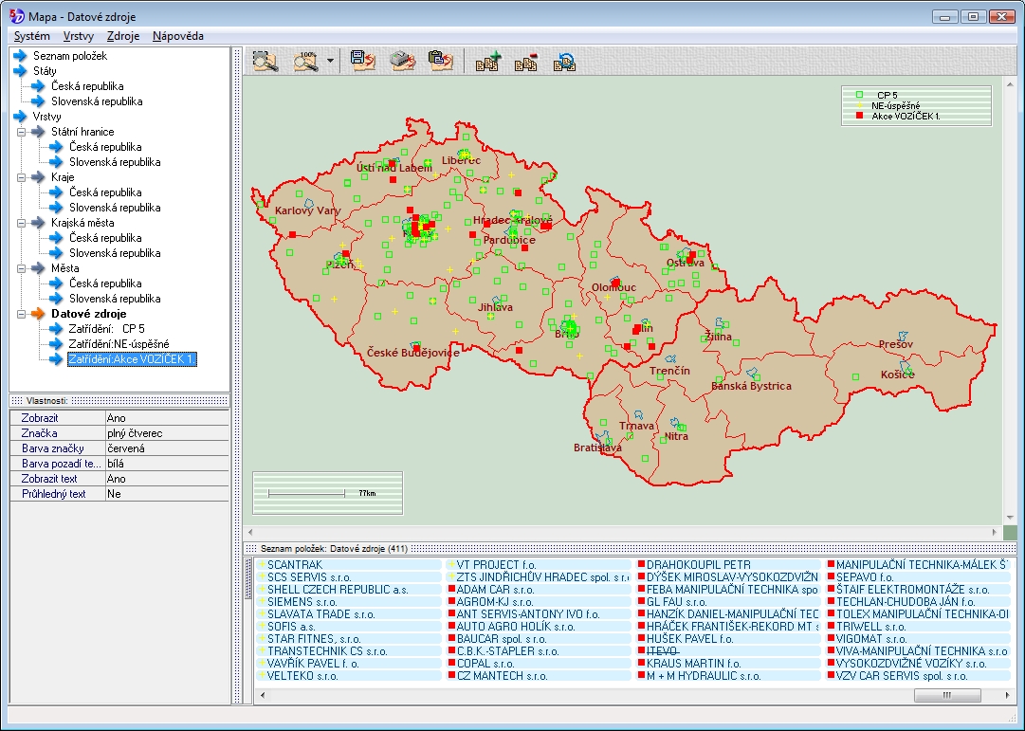This screenshot has width=1025, height=731.
Task: Click the add data source icon with green plus
Action: point(487,62)
